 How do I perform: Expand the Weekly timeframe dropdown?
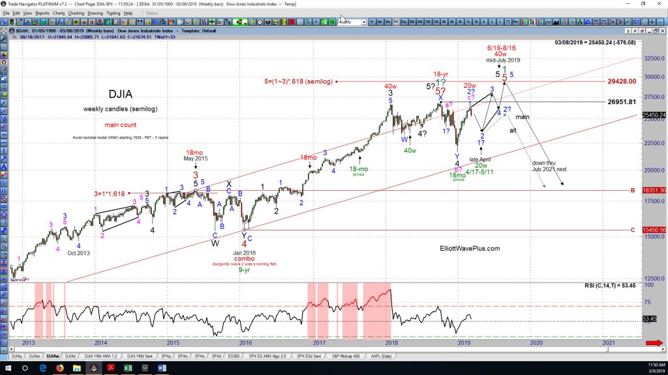pyautogui.click(x=364, y=21)
